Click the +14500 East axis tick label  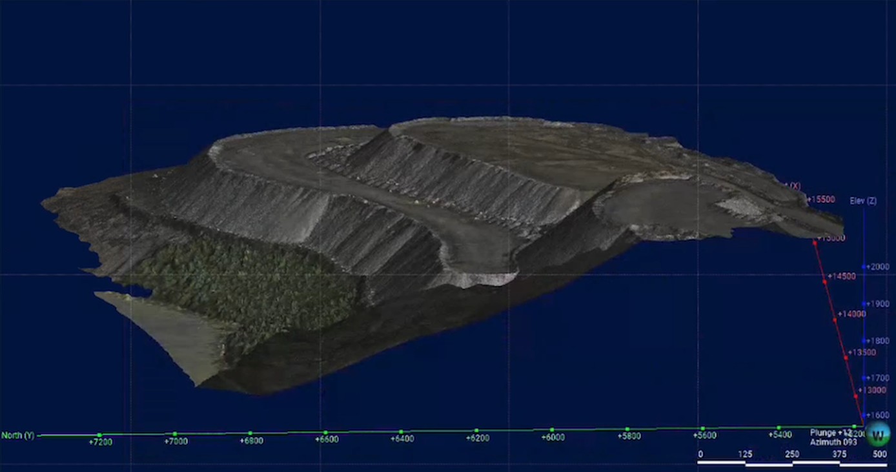coord(842,276)
